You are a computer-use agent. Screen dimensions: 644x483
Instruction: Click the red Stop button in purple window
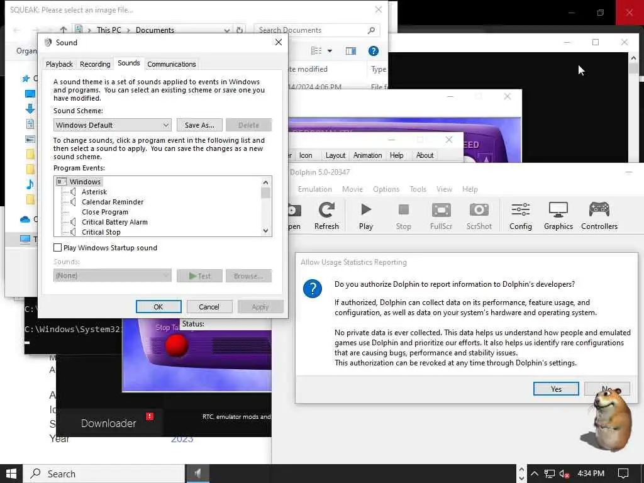(x=177, y=346)
